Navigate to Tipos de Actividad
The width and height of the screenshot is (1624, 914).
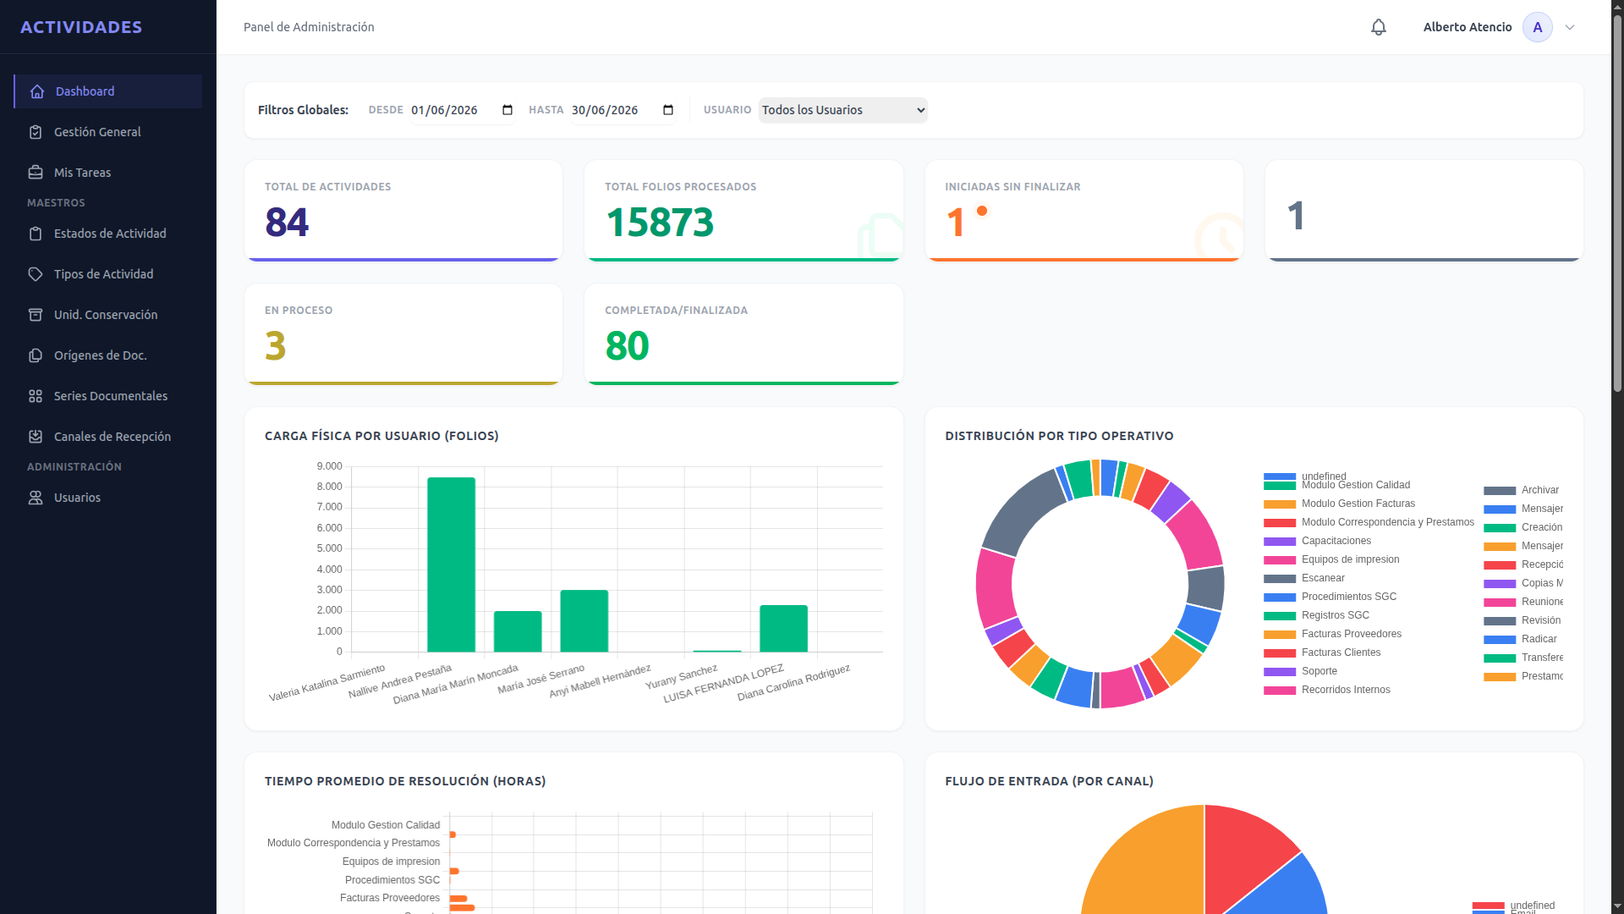pyautogui.click(x=108, y=274)
